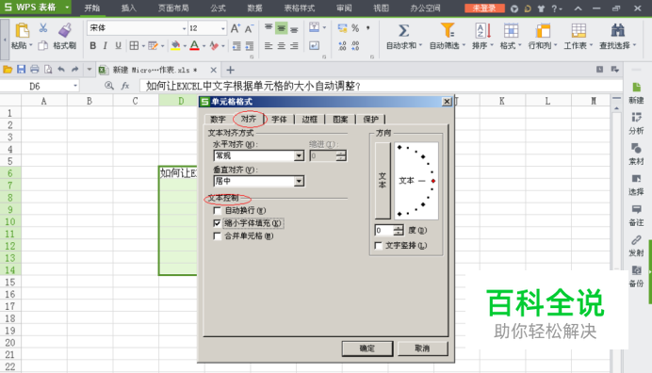Close the 新建 Microsoft xls document tab

coord(213,70)
